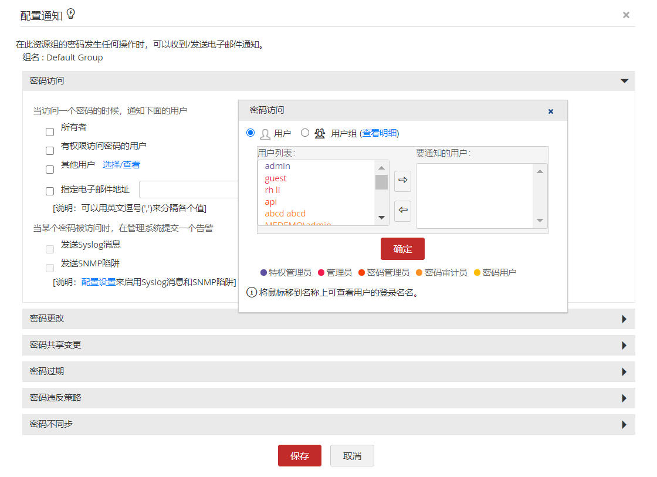Click notify list scrollbar up arrow
The image size is (657, 477).
click(x=540, y=171)
